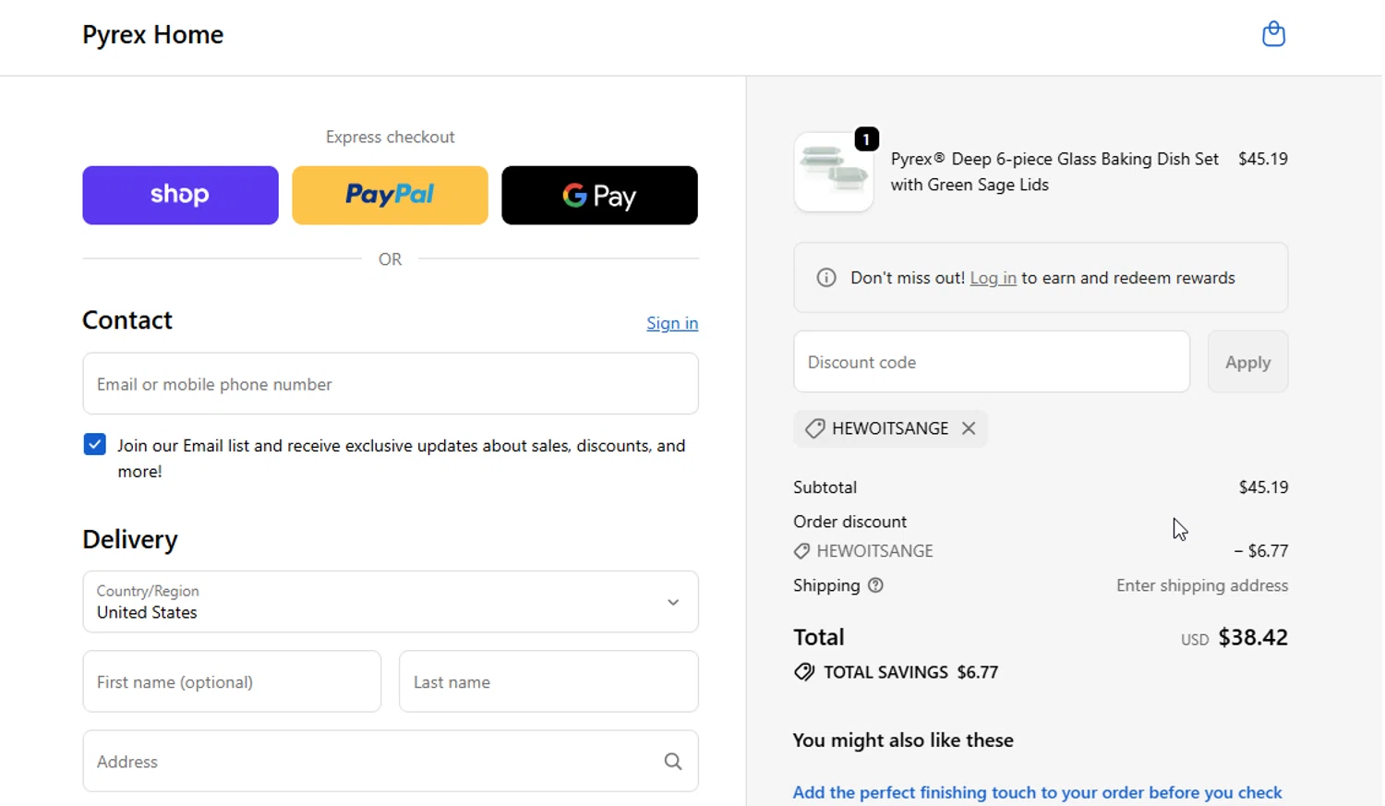Click the rewards info circle icon
Viewport: 1385px width, 806px height.
pos(826,278)
